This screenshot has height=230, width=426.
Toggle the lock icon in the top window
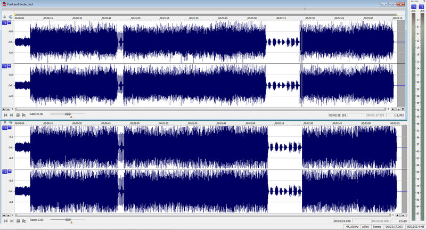tap(5, 17)
